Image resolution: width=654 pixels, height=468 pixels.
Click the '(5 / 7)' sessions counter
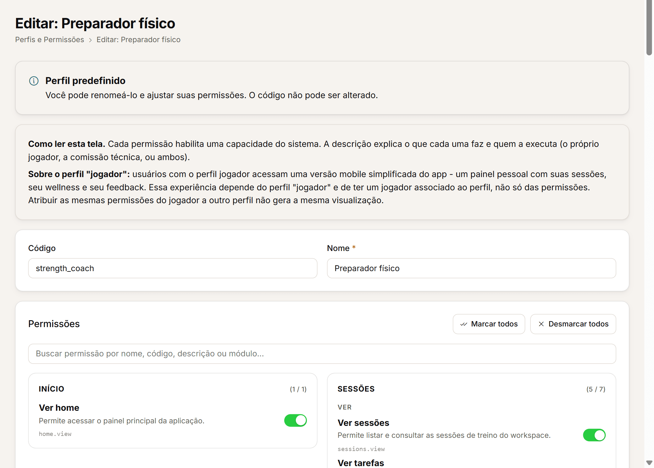[x=596, y=389]
